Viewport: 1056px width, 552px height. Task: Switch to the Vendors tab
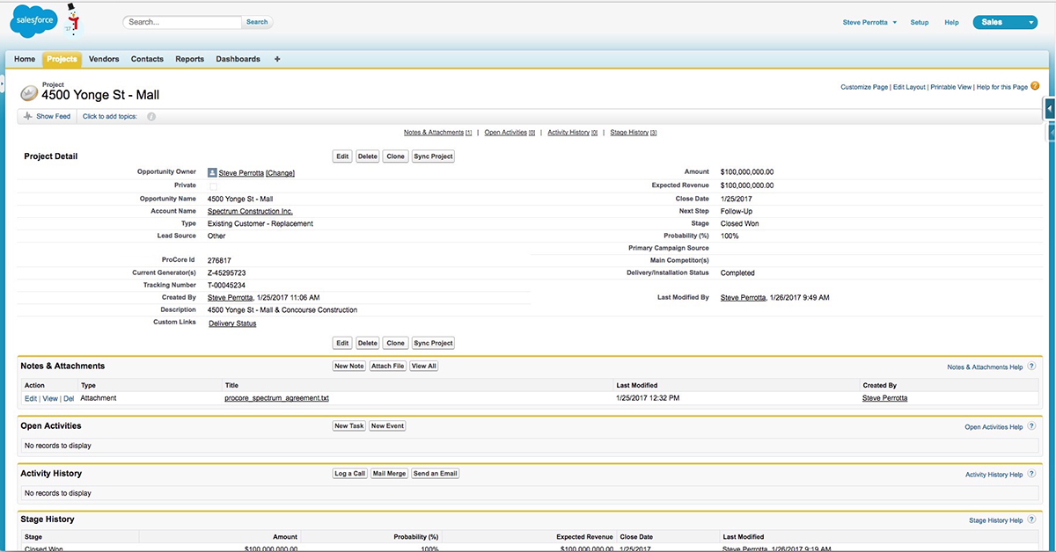104,59
